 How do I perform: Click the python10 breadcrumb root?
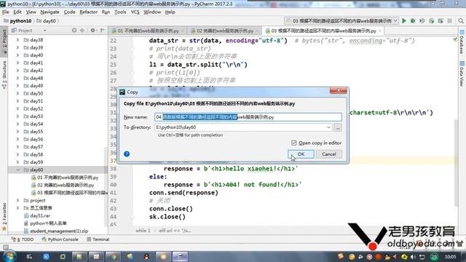(17, 21)
